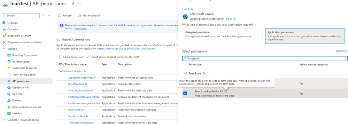348x125 pixels.
Task: Click Grant admin consent for Keyon AG
Action: 113,57
